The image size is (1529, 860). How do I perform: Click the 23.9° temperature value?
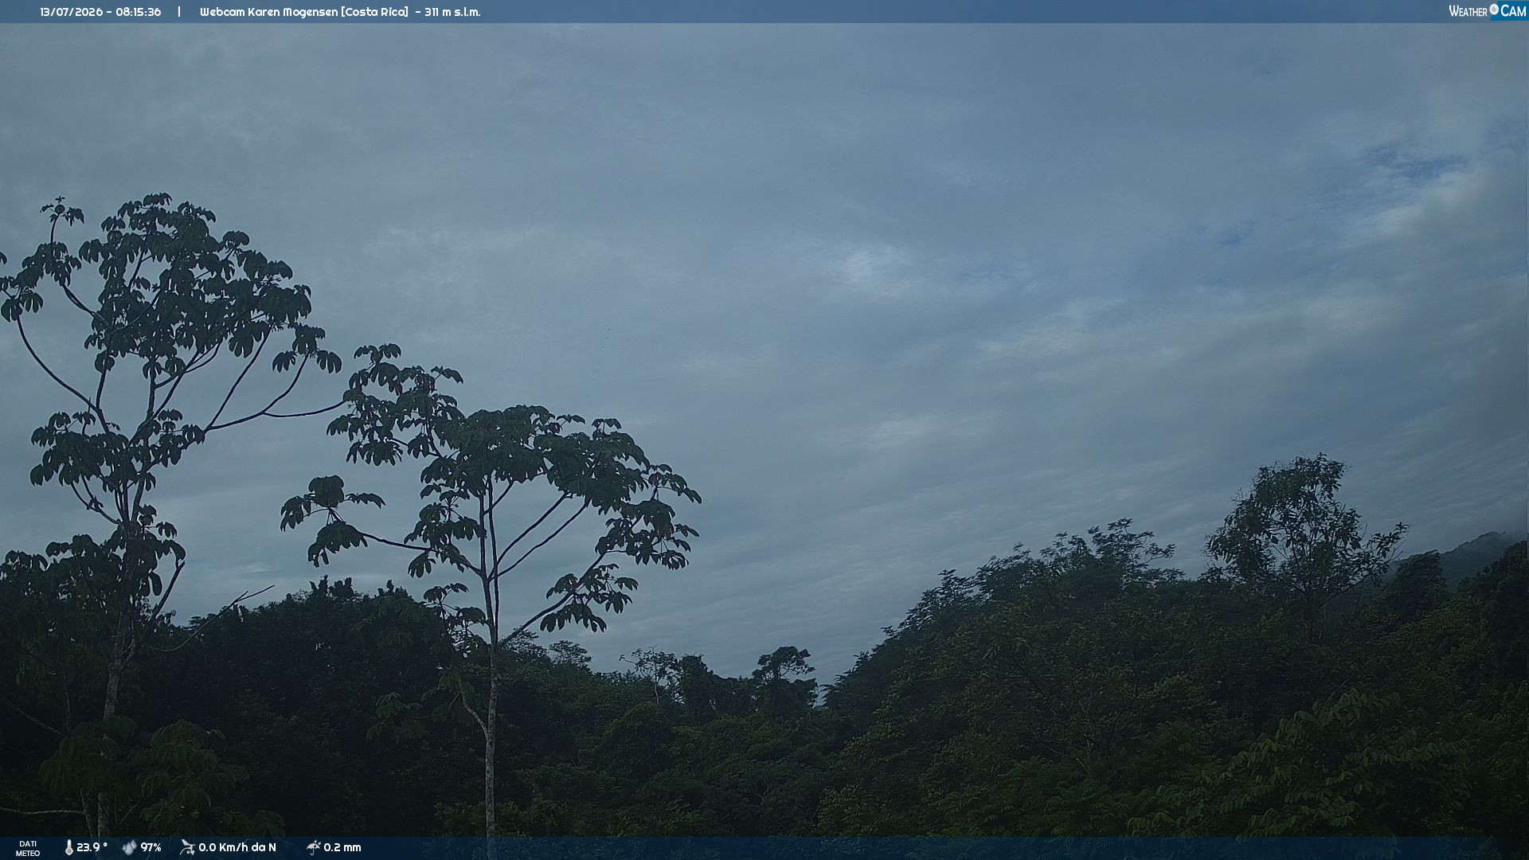(x=92, y=848)
